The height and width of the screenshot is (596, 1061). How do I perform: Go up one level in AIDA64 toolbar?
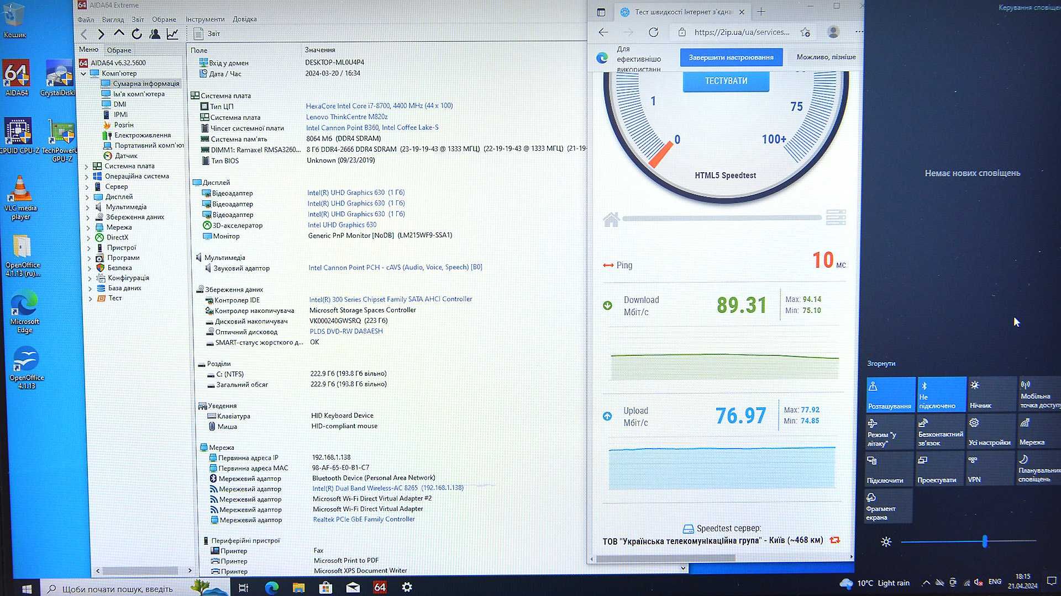coord(119,34)
